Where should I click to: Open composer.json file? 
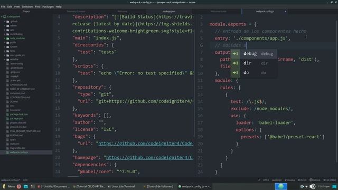point(17,93)
